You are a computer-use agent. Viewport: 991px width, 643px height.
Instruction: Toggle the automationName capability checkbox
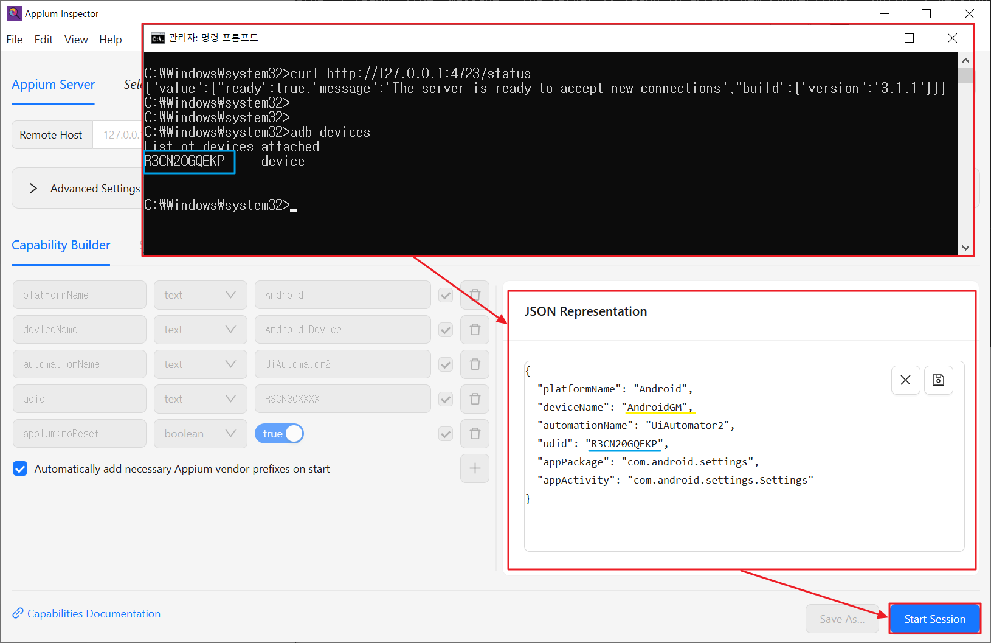(x=446, y=365)
